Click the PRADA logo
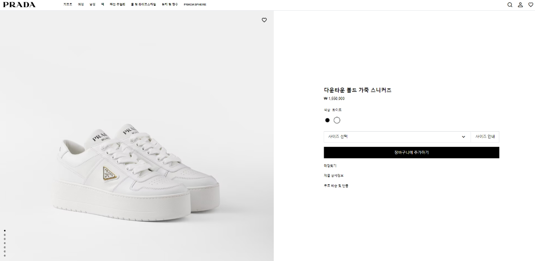This screenshot has height=261, width=535. [19, 4]
